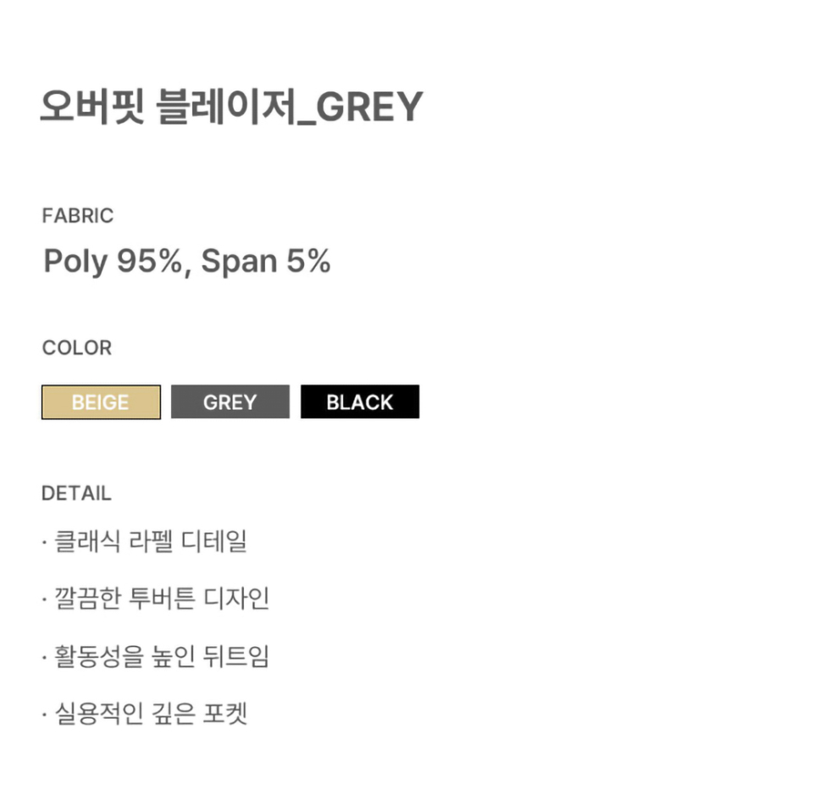
Task: Click the word 활동성을 in details
Action: [90, 656]
